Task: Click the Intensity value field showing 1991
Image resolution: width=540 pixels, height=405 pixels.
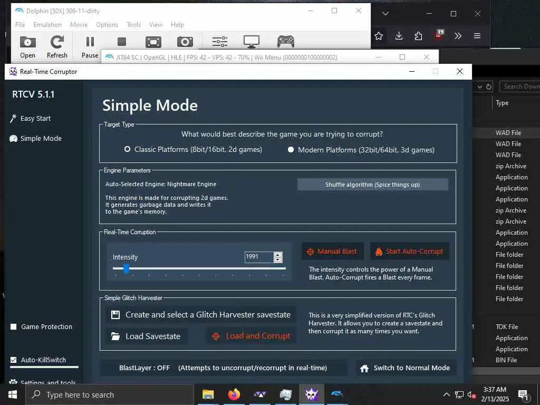Action: (x=259, y=257)
